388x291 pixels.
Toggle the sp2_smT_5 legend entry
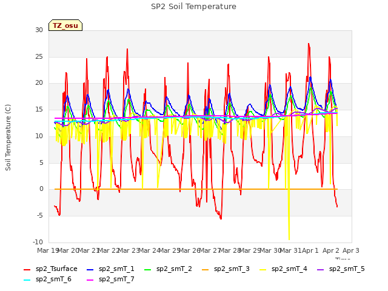(x=341, y=269)
